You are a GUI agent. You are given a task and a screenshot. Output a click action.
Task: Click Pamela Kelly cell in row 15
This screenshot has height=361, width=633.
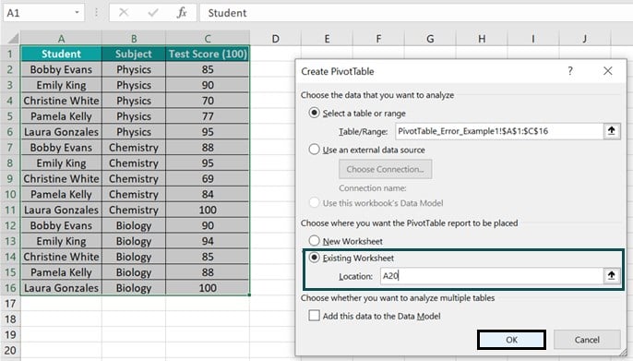(61, 272)
